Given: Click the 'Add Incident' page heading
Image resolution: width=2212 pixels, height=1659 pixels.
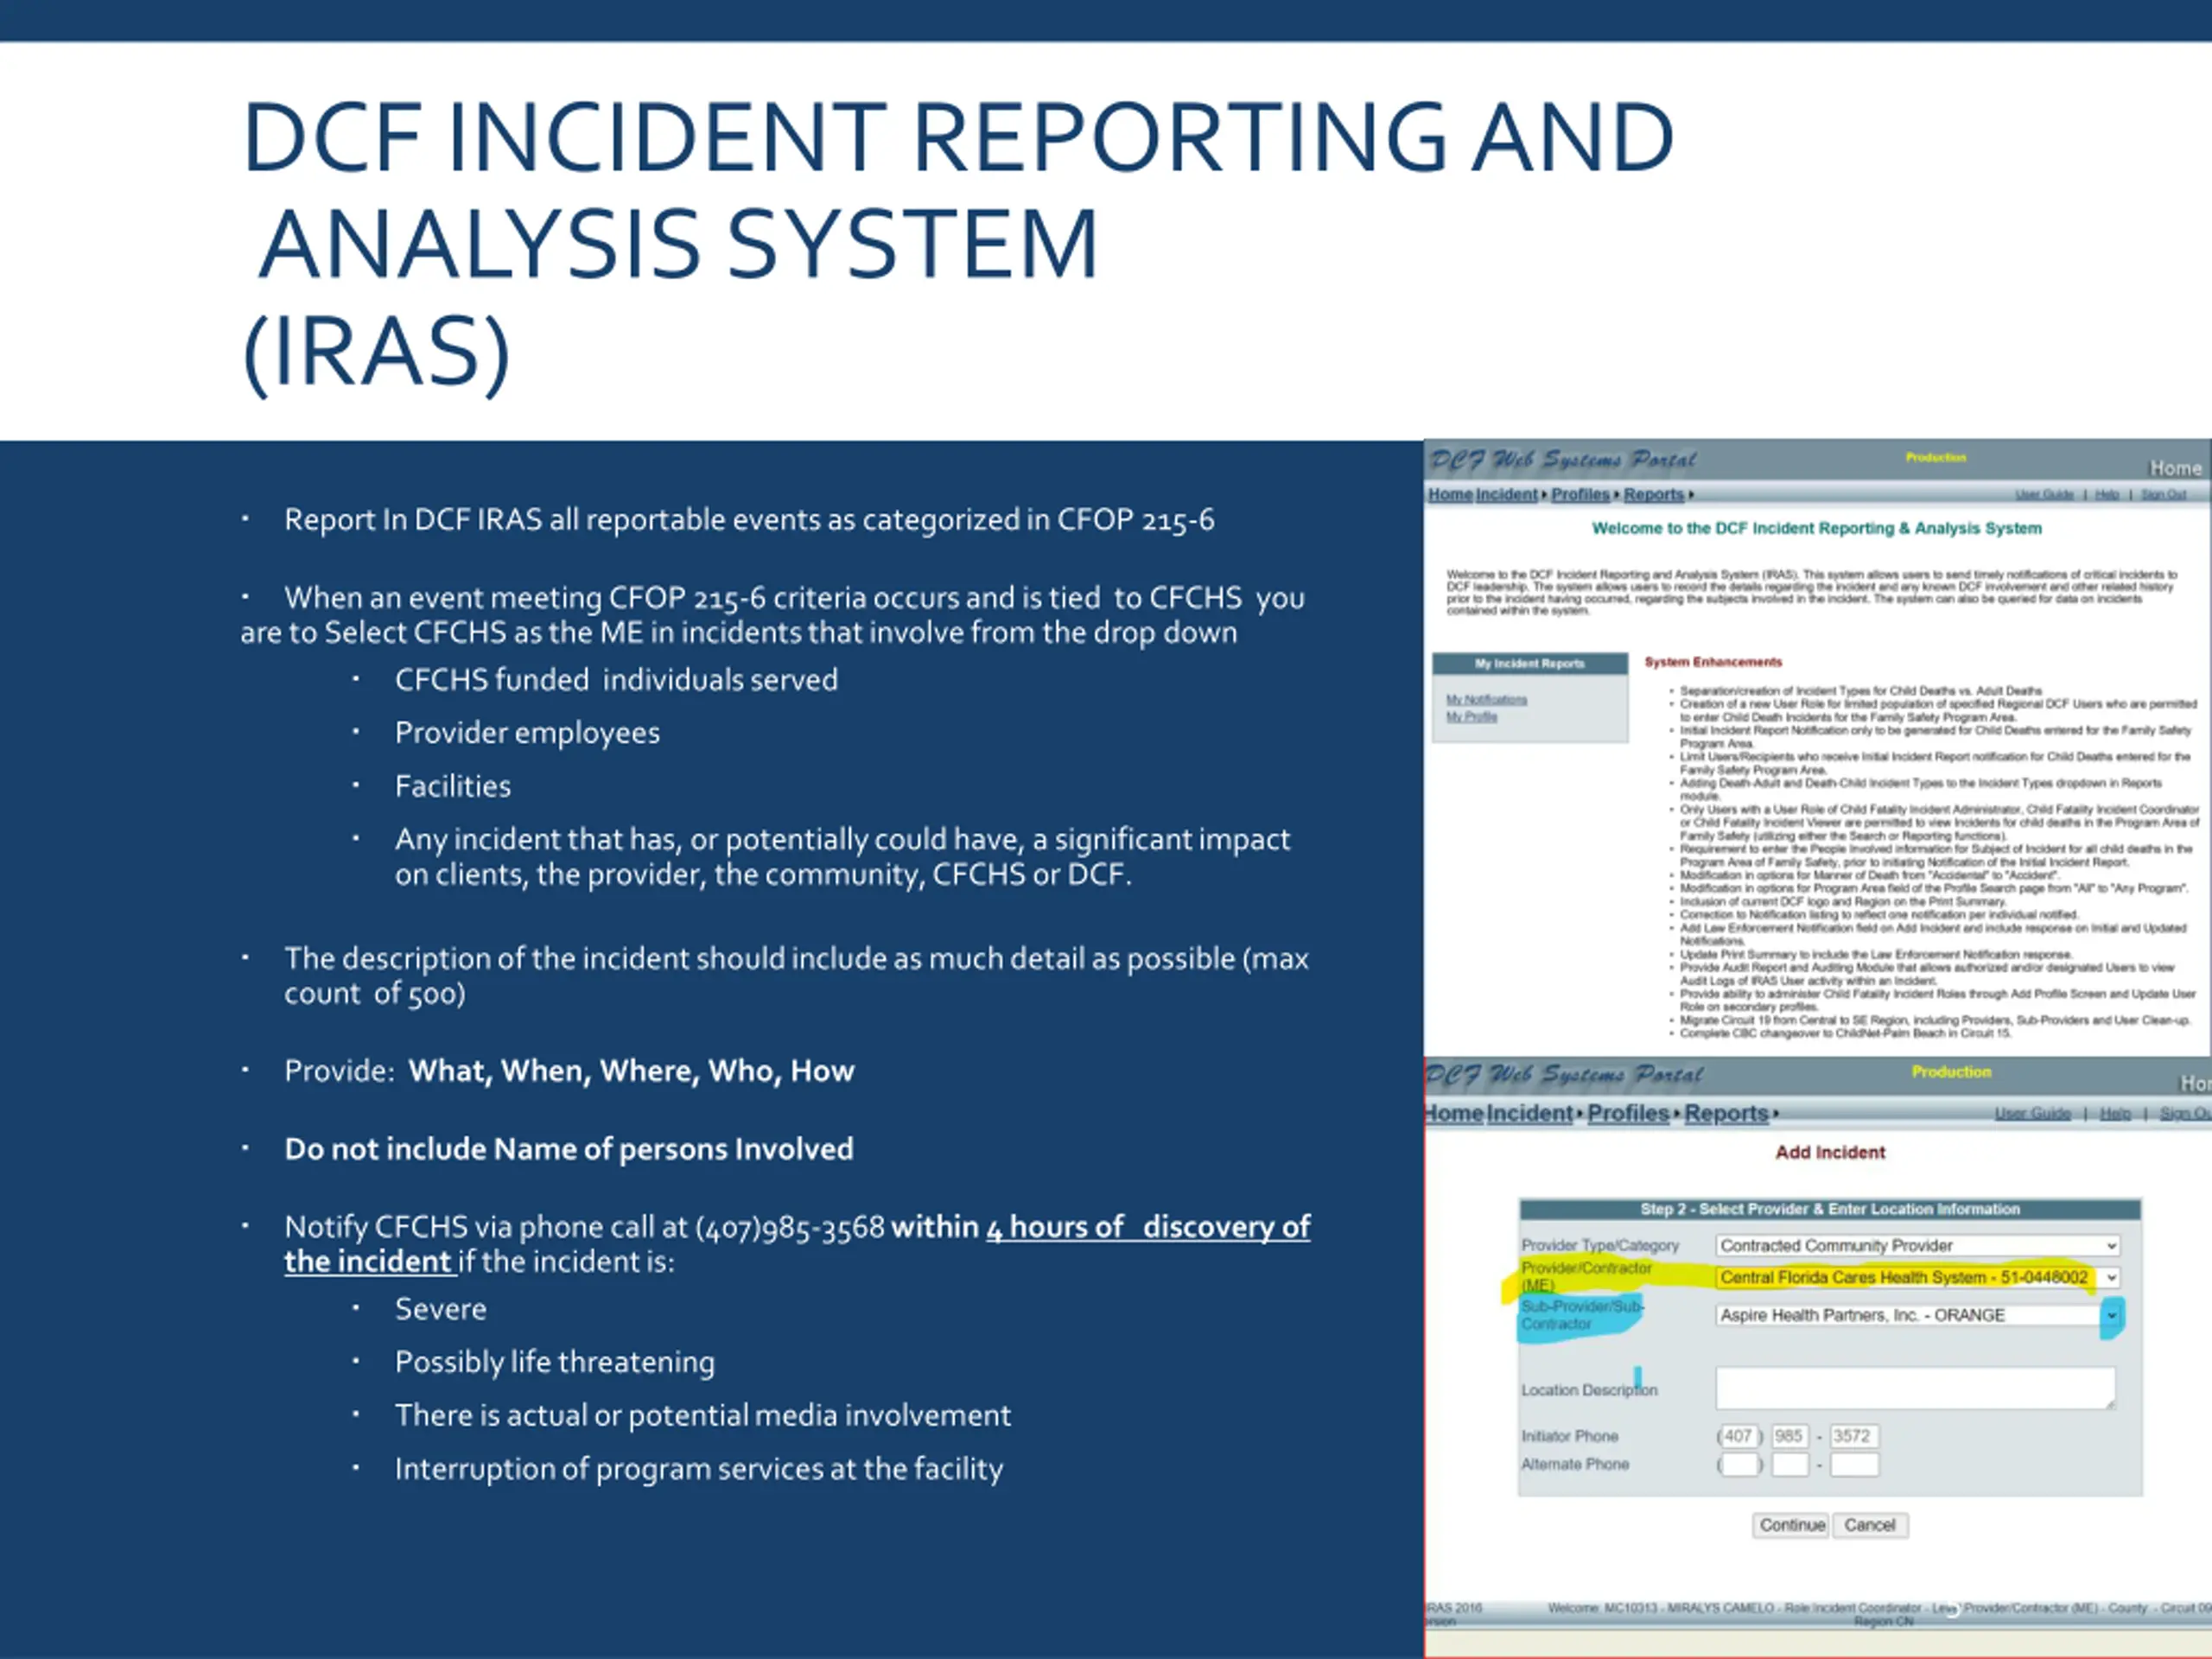Looking at the screenshot, I should (1830, 1152).
